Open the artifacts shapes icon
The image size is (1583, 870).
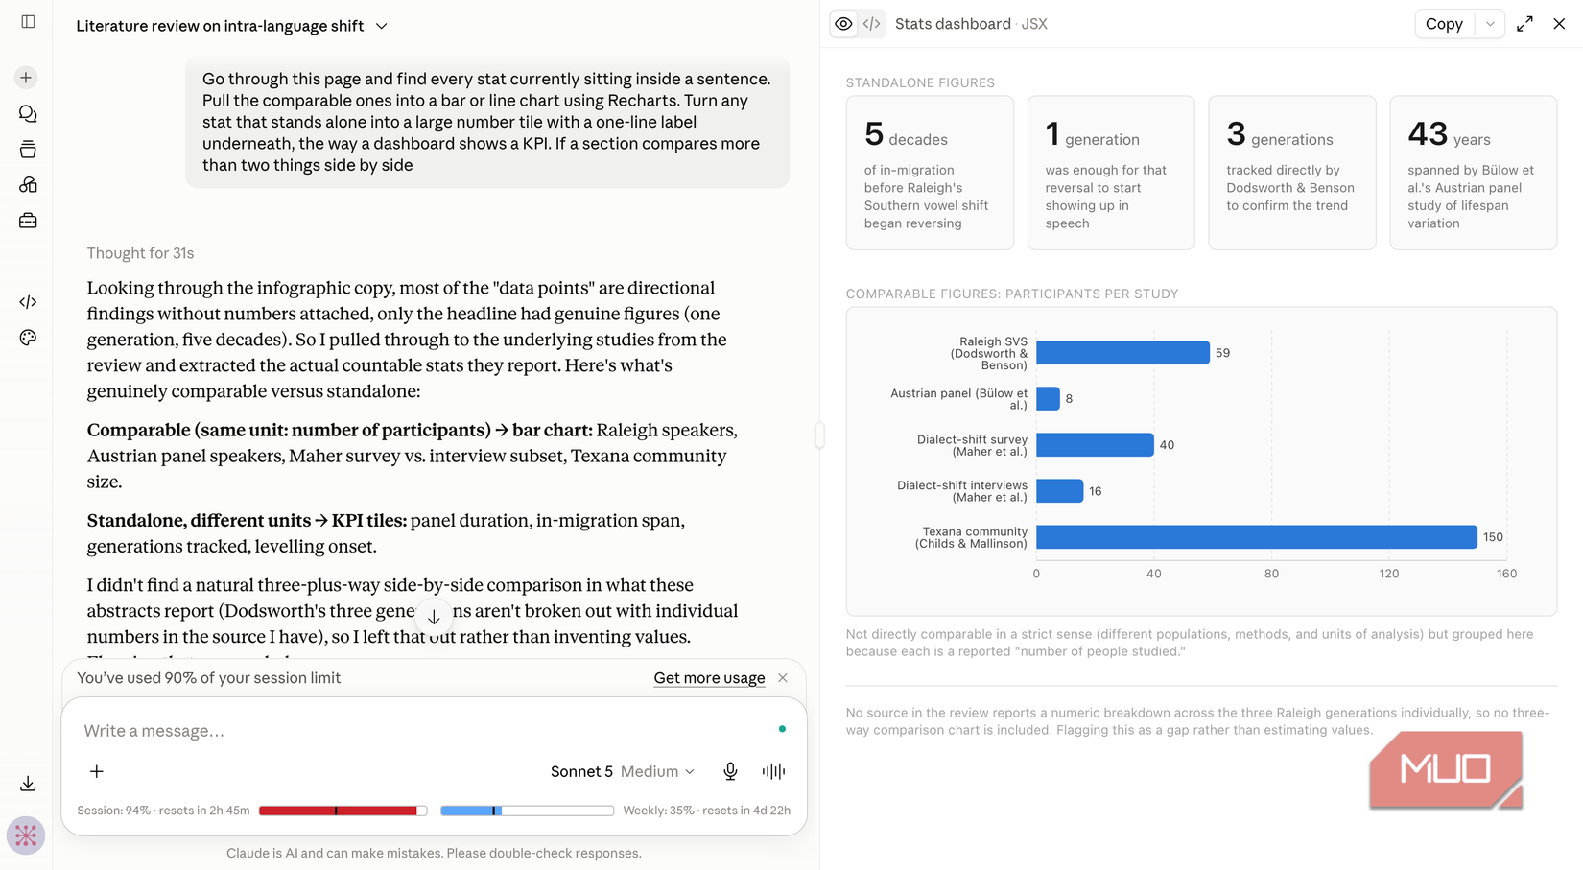tap(28, 185)
